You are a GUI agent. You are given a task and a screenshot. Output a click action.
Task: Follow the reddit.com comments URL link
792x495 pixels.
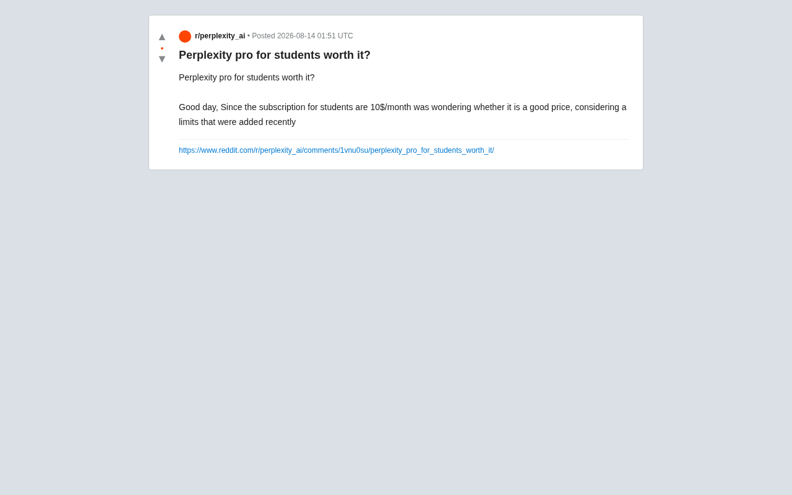(x=337, y=150)
